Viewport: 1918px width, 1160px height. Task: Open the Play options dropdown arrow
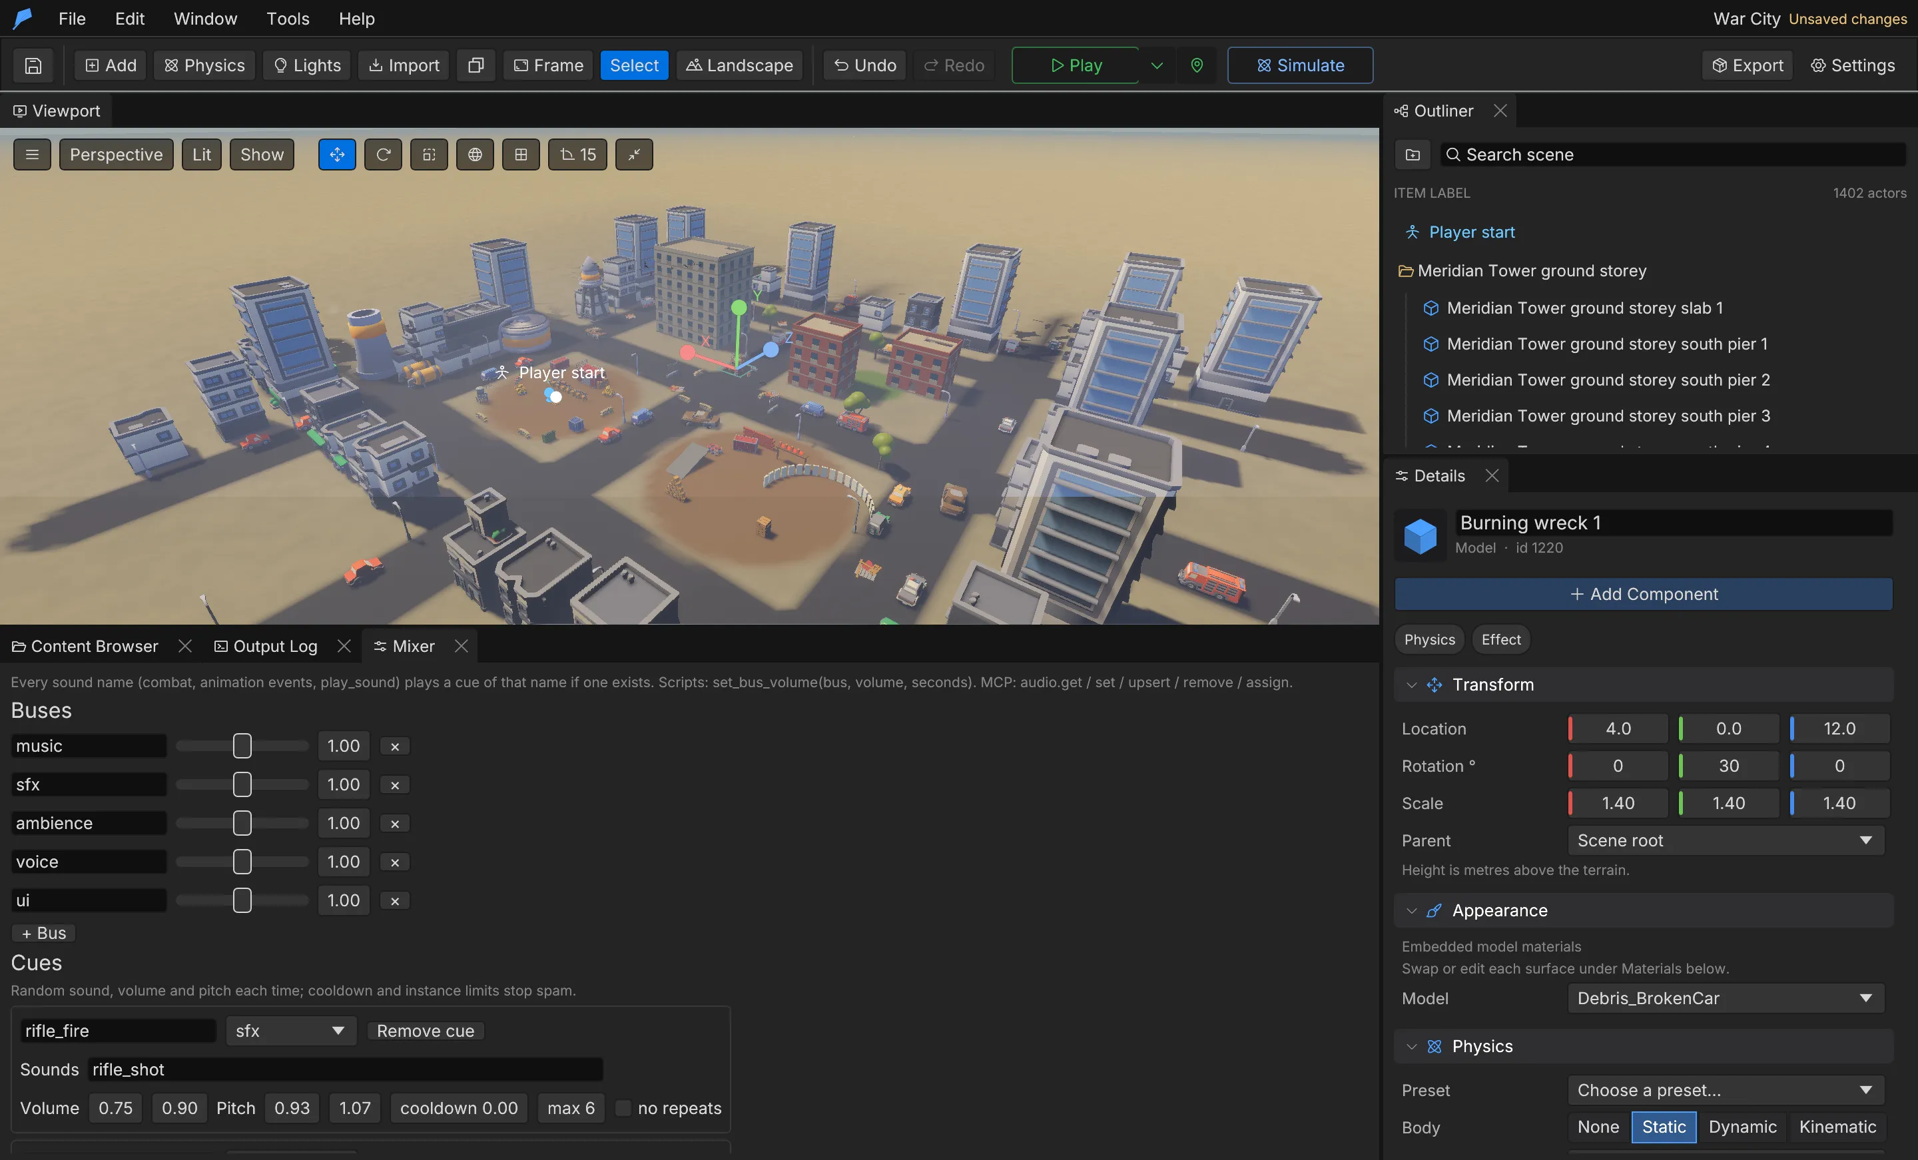pos(1157,65)
